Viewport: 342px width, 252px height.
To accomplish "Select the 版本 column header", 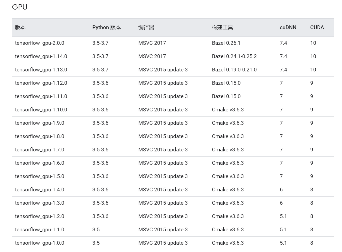I will pos(20,27).
